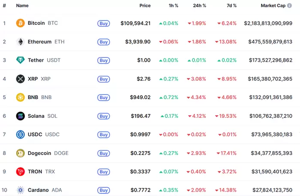Sort by the 24h % column header
This screenshot has width=300, height=196.
point(199,6)
